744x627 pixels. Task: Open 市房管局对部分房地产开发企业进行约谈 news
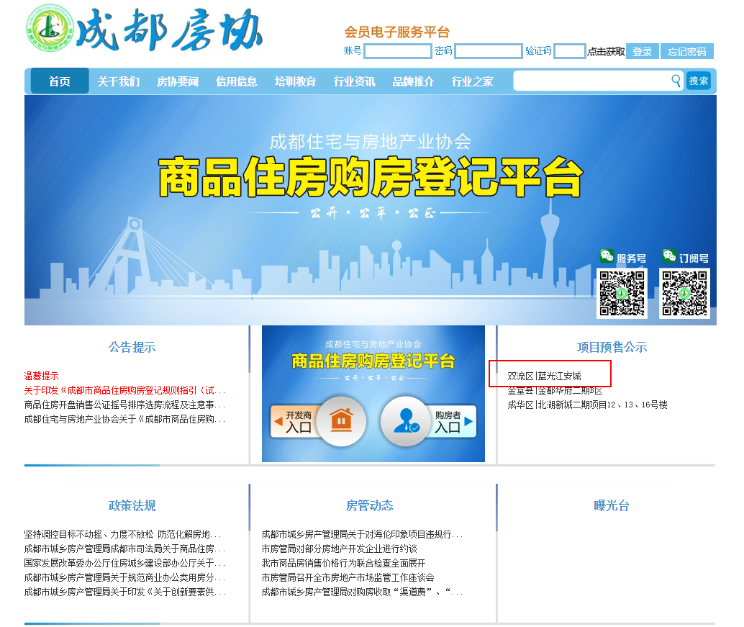coord(339,549)
